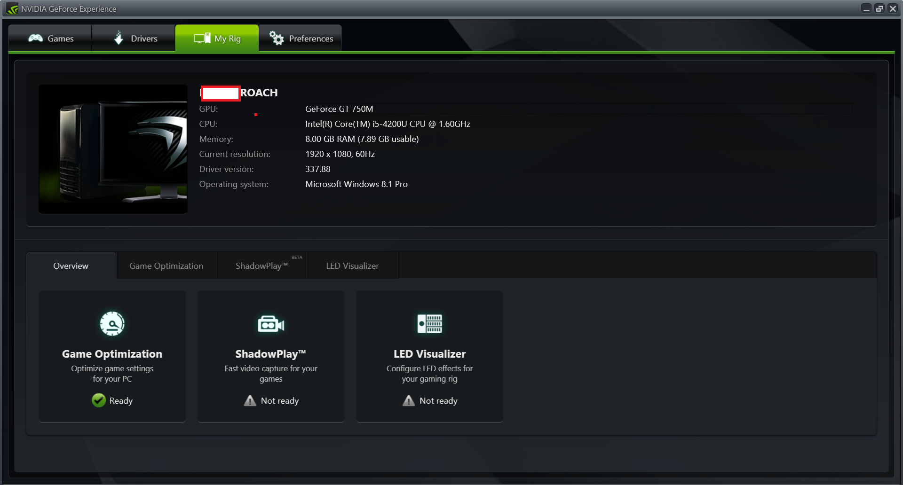Click the Intel Core i5-4200U CPU value
The image size is (903, 485).
point(388,124)
